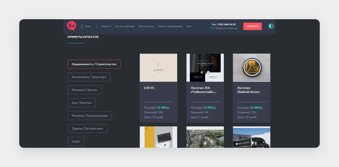
Task: Click Решений: 114 text
Action: pyautogui.click(x=247, y=112)
